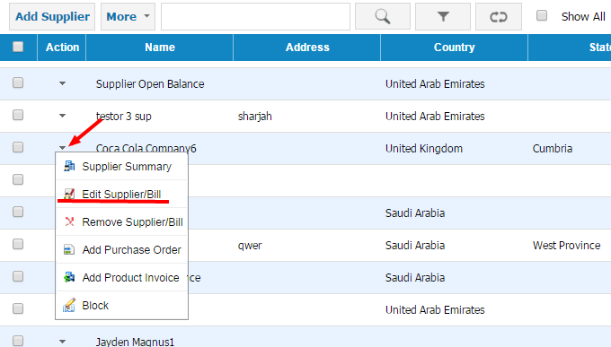611x347 pixels.
Task: Click the Add Supplier button
Action: [52, 16]
